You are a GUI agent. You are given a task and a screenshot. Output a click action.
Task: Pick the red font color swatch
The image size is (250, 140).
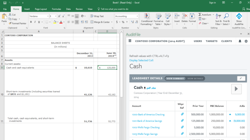[61, 22]
